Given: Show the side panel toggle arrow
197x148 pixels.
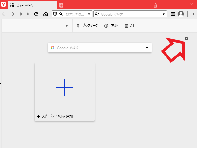Looking at the screenshot, I should coord(1,84).
